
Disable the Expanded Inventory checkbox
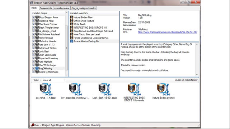point(33,58)
